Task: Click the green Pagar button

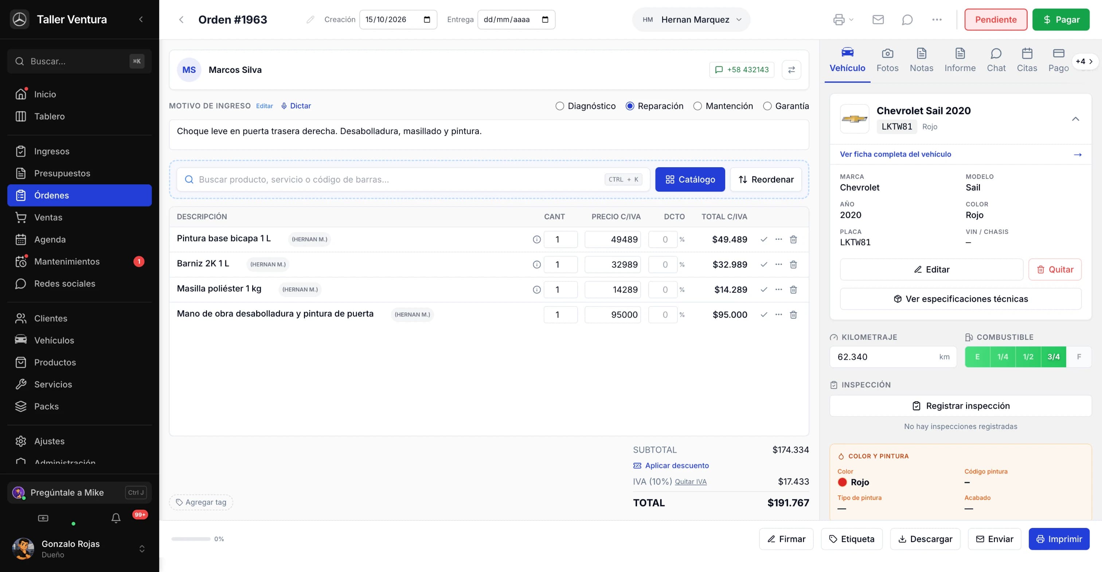Action: pos(1061,20)
